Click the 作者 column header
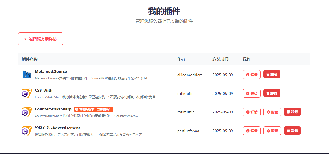Viewport: 329px width, 154px height. click(x=181, y=59)
